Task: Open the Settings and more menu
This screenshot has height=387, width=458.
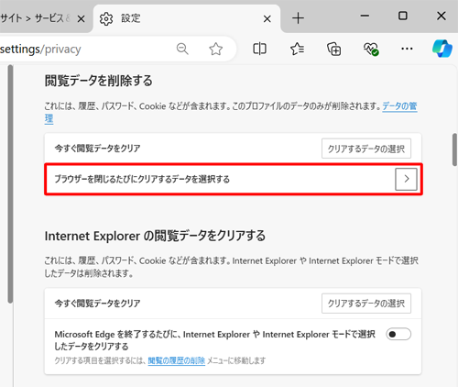Action: pyautogui.click(x=407, y=49)
